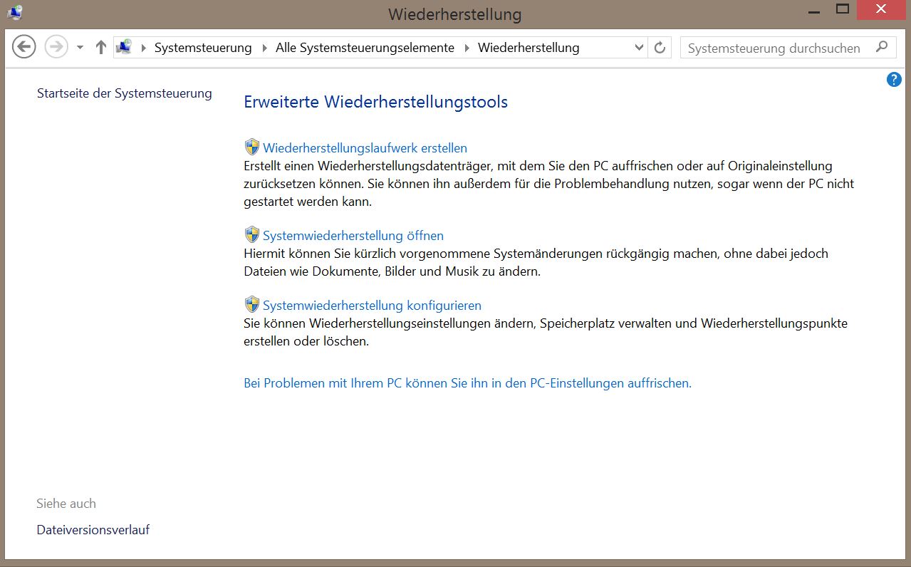Open help with the blue question mark

pyautogui.click(x=894, y=80)
